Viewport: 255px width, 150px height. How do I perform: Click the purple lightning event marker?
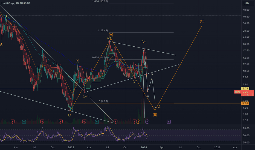[x=147, y=121]
